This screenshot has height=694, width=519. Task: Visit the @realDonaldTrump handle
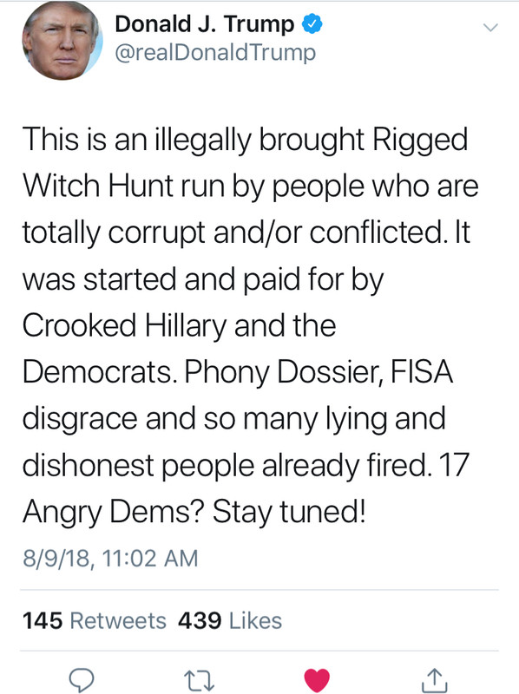coord(215,53)
